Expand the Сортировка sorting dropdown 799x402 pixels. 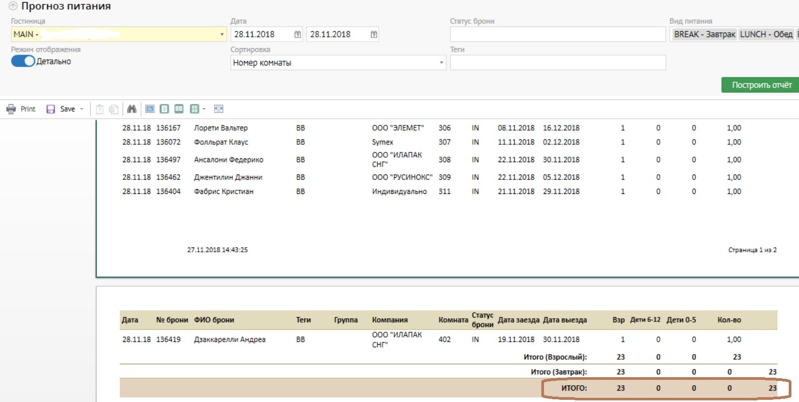click(x=441, y=63)
